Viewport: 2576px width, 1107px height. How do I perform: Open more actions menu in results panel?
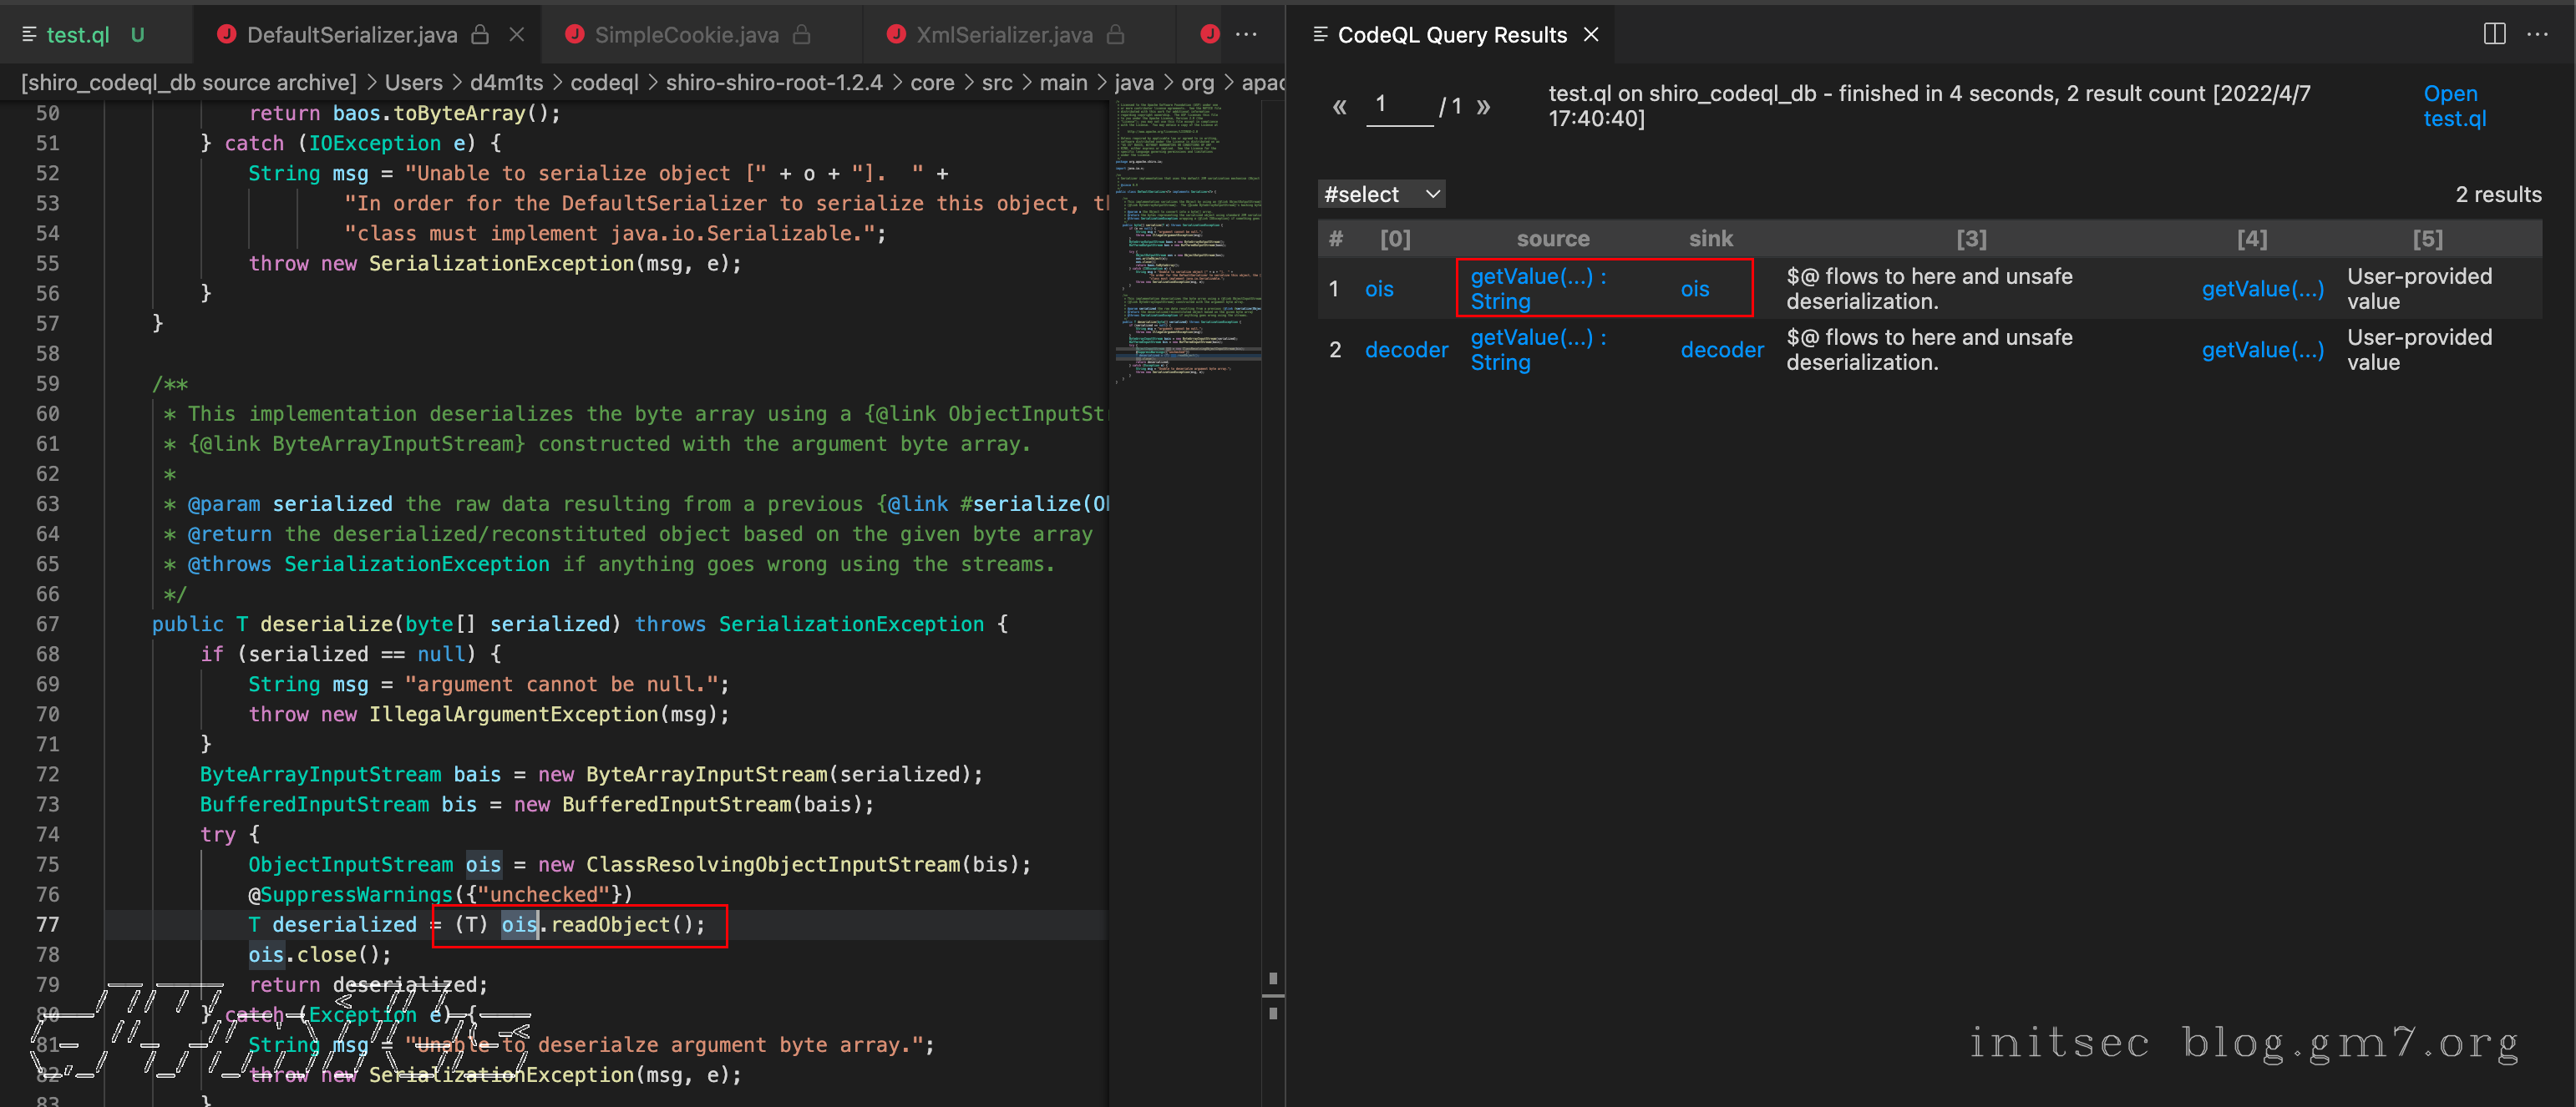(2537, 35)
